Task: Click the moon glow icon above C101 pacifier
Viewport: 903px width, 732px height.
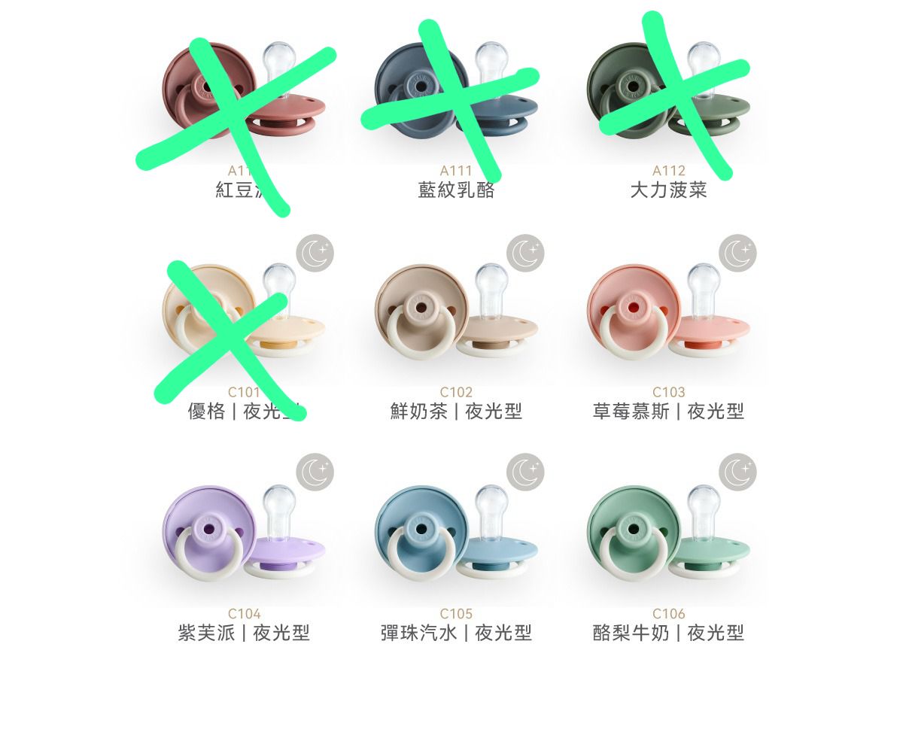Action: click(315, 254)
